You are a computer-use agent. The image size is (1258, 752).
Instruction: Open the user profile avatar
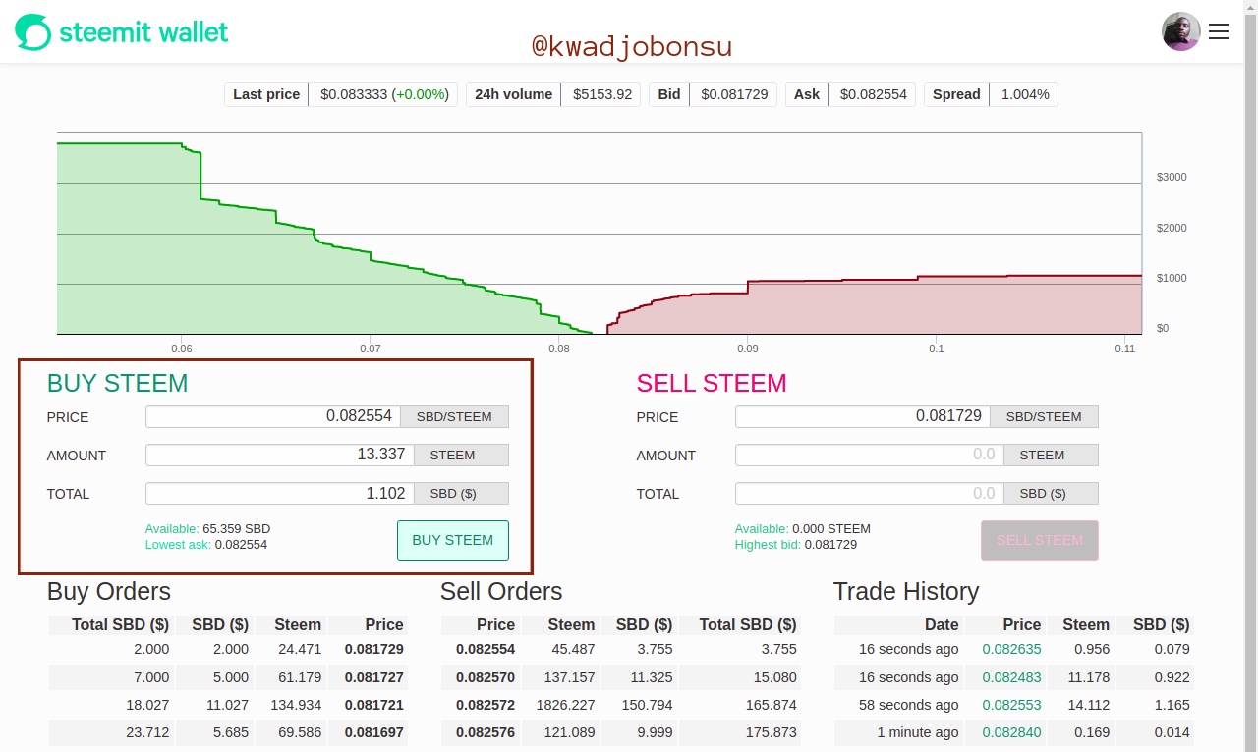point(1180,31)
